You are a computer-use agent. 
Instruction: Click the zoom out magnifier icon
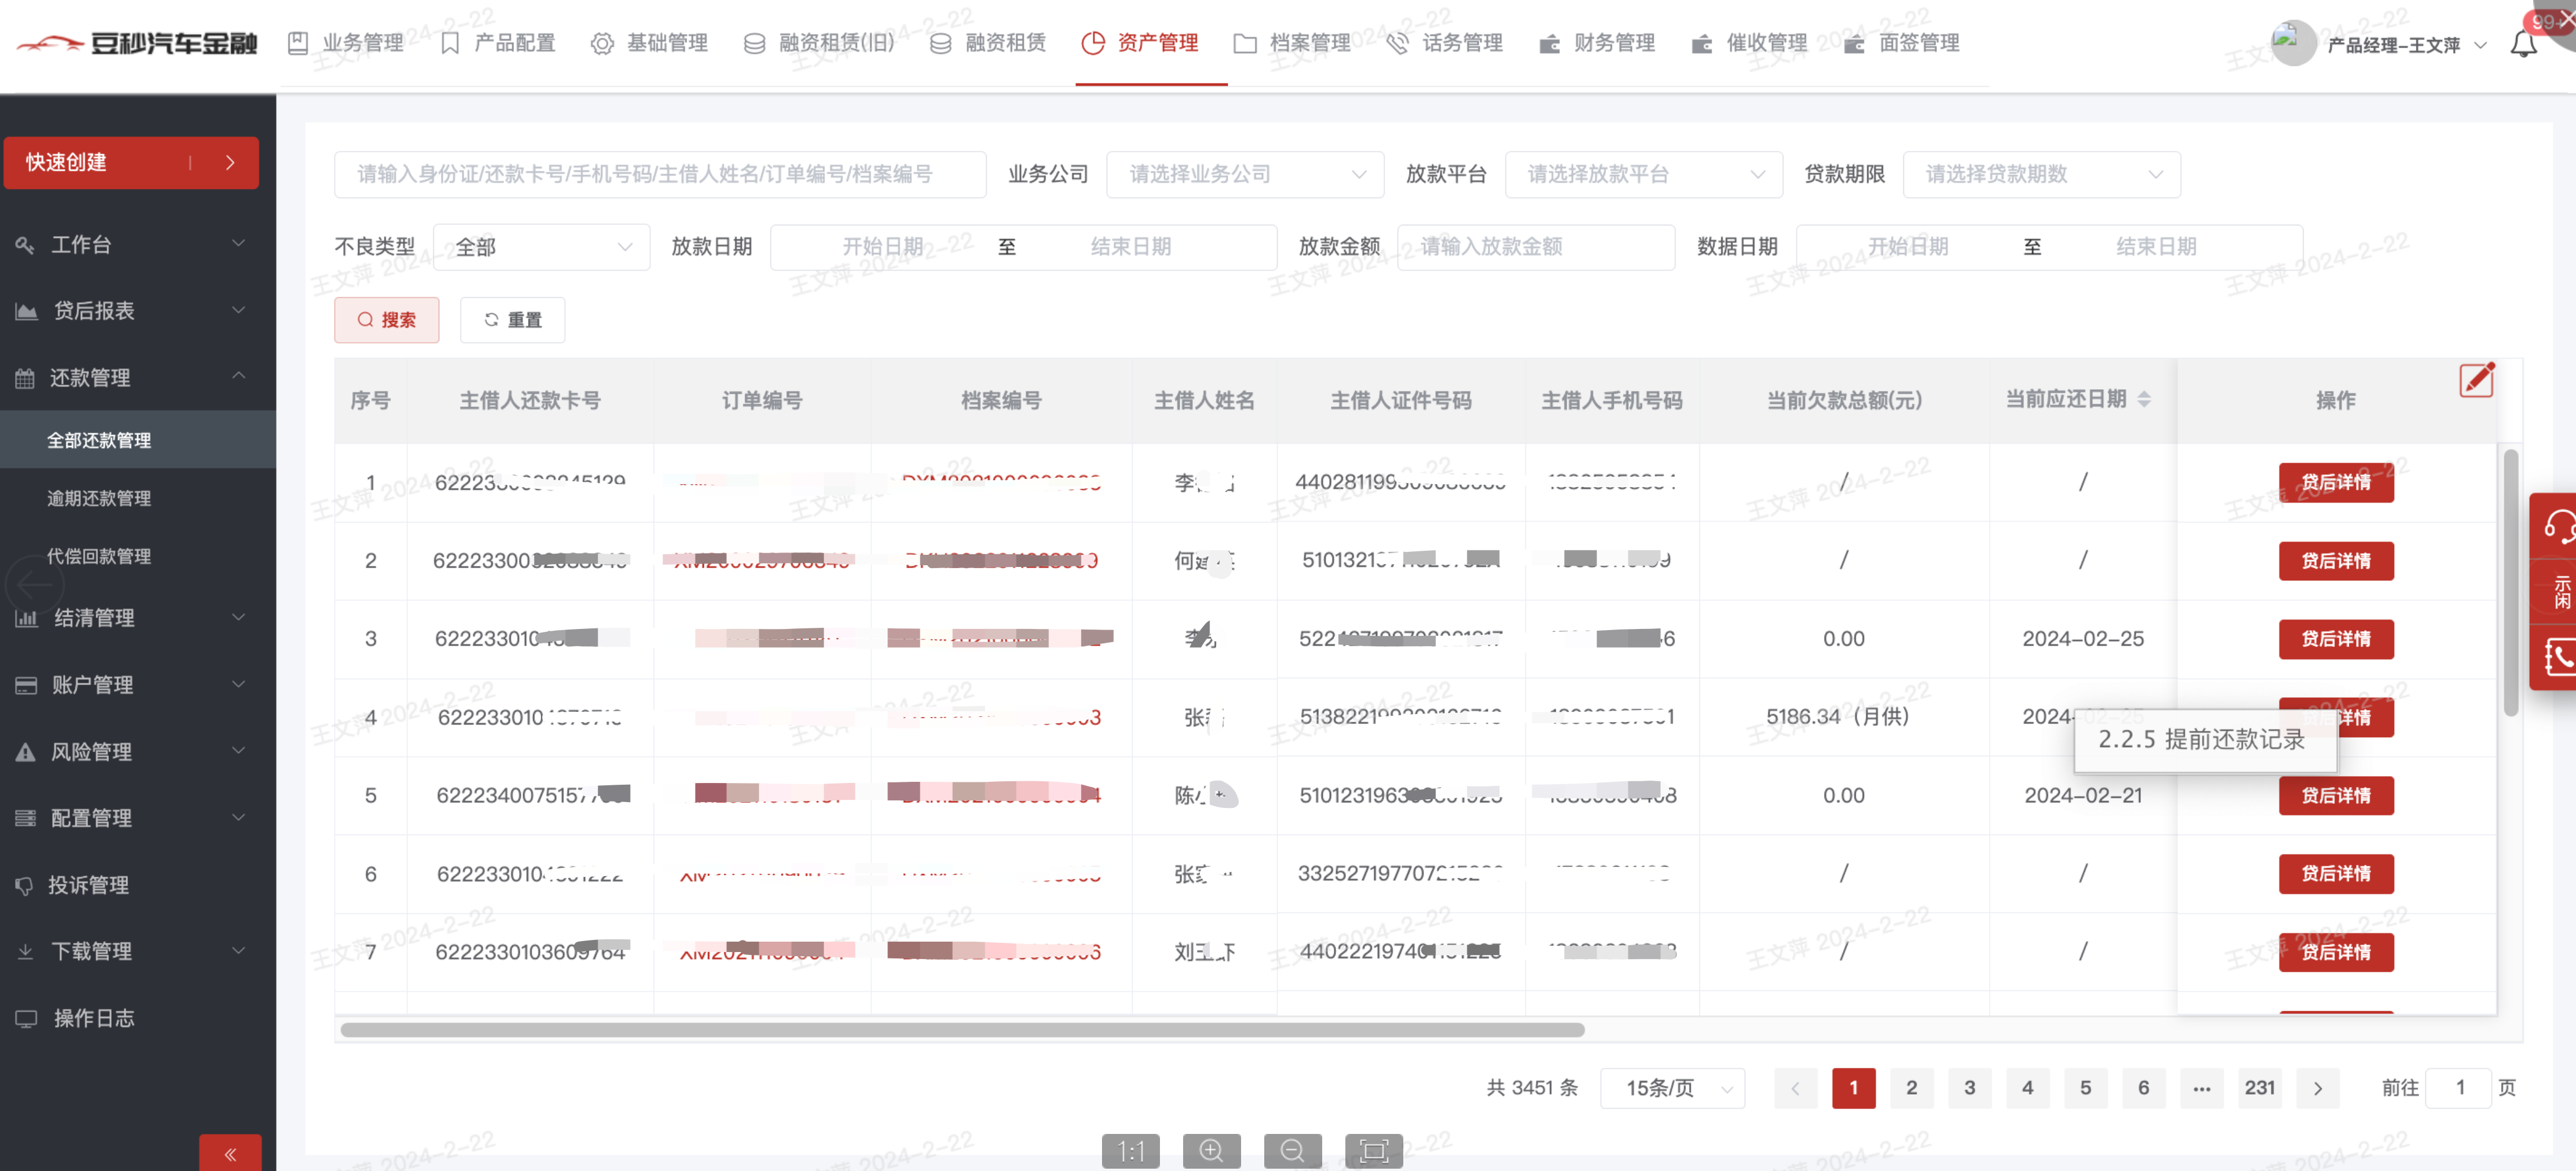click(x=1292, y=1151)
